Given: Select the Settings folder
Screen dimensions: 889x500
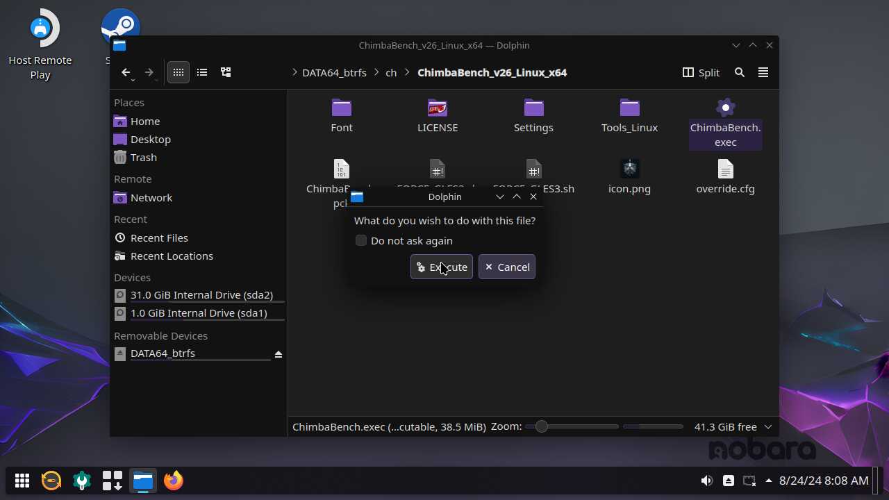Looking at the screenshot, I should coord(533,115).
